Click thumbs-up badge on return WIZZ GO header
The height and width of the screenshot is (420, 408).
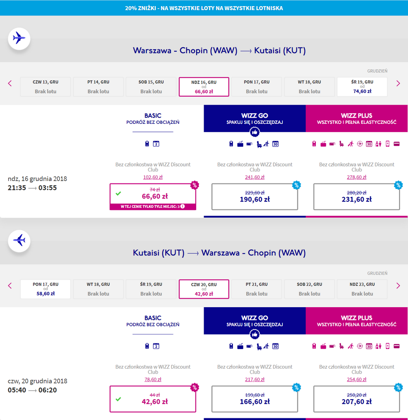(255, 334)
